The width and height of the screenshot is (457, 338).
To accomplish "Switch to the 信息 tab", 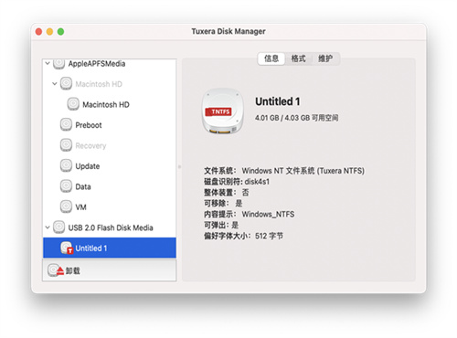I will (271, 58).
